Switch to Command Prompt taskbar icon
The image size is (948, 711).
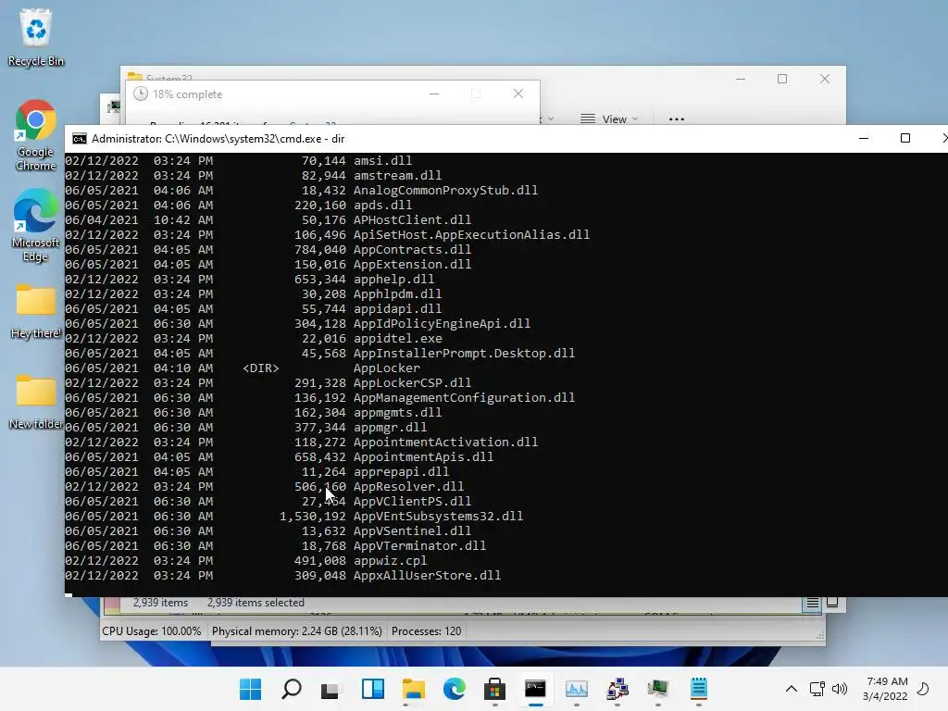click(x=535, y=689)
